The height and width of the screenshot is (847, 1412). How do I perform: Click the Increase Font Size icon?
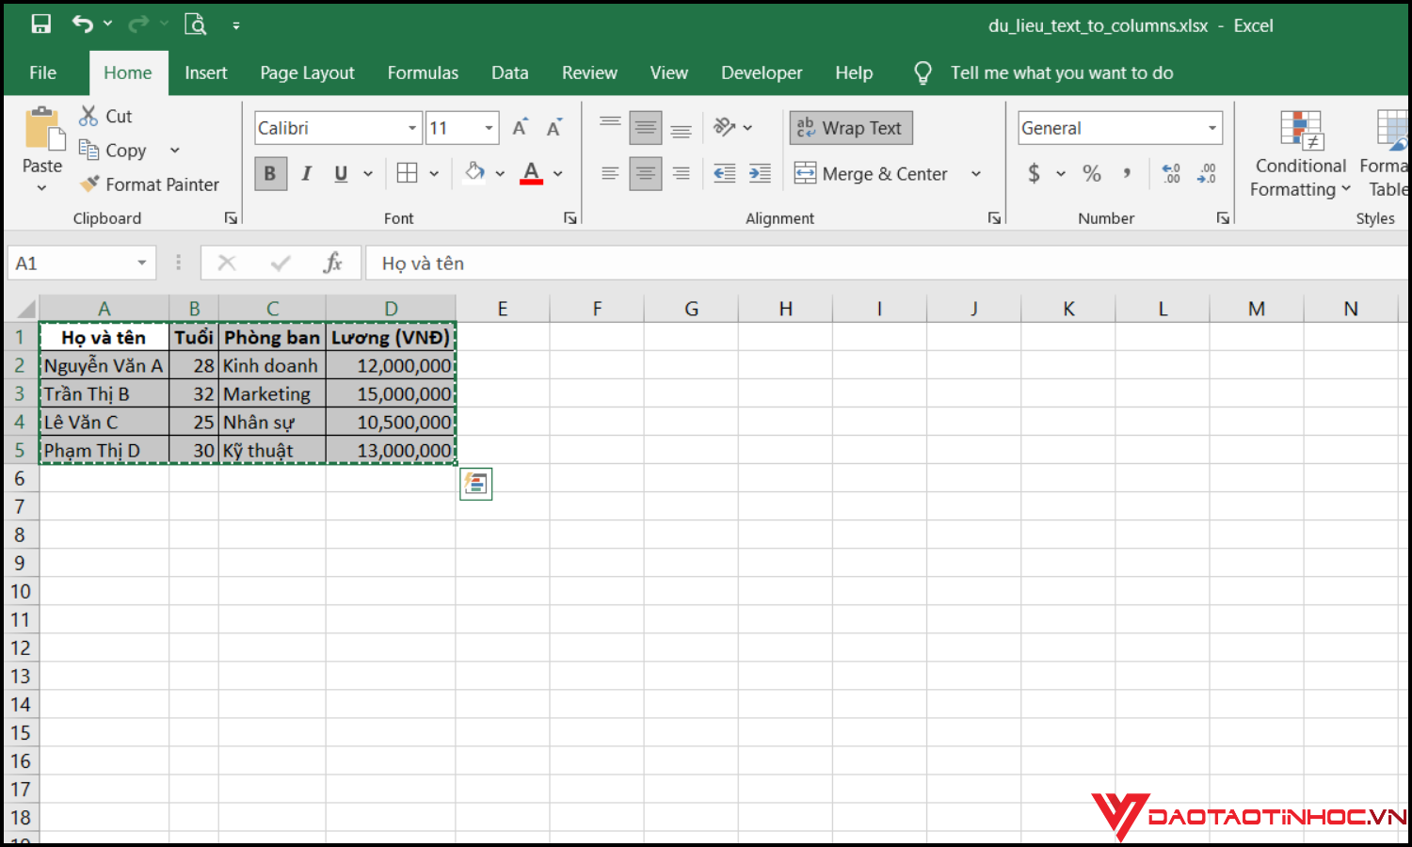520,128
